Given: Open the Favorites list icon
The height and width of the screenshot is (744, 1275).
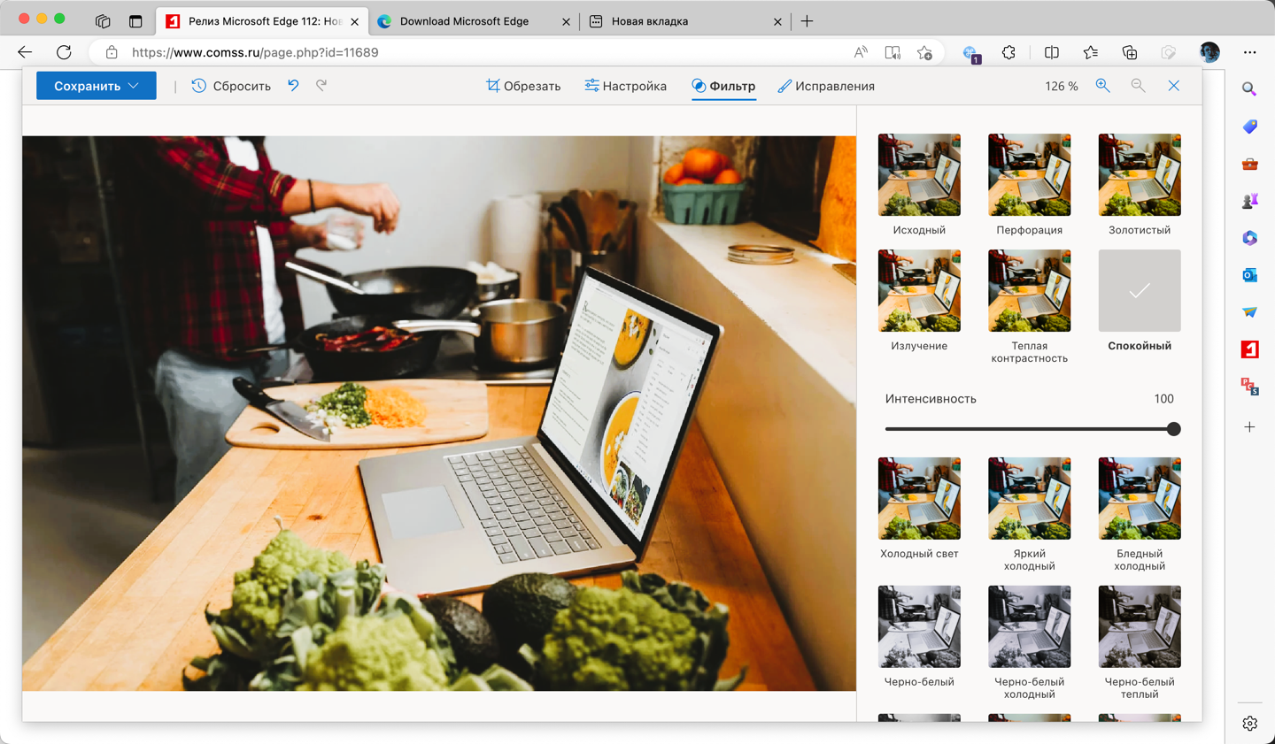Looking at the screenshot, I should pos(1091,52).
